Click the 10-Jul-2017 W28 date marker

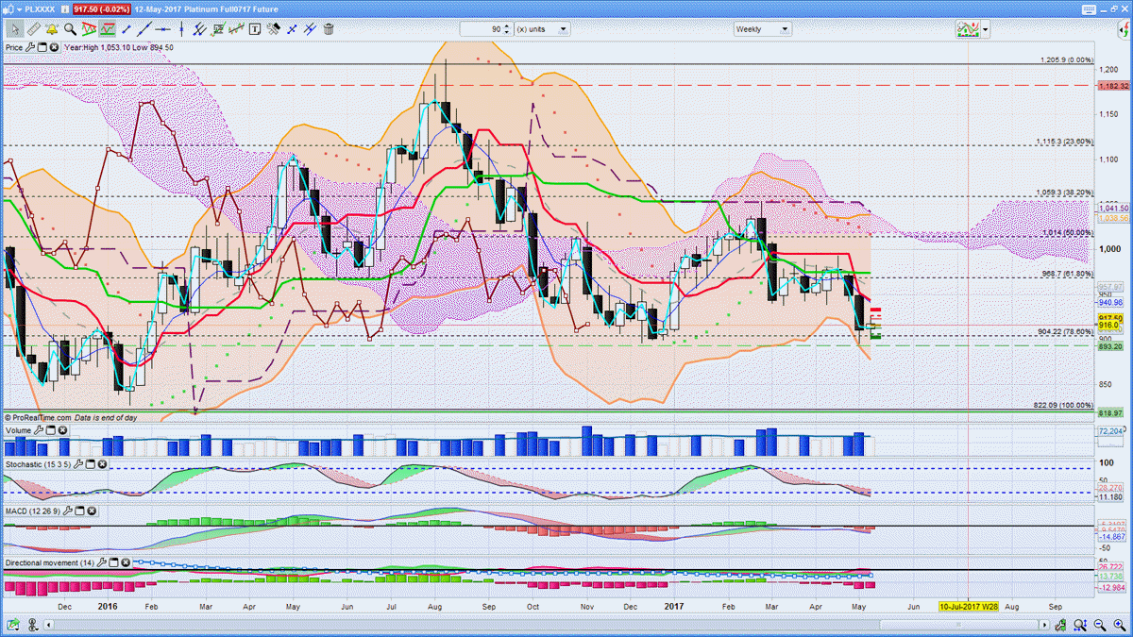pyautogui.click(x=967, y=605)
